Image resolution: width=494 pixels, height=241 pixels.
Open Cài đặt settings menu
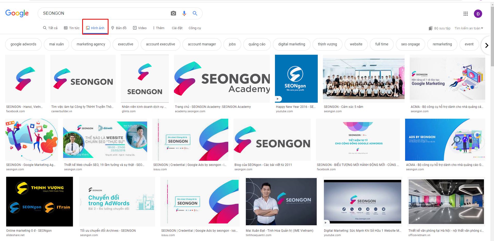pos(177,28)
